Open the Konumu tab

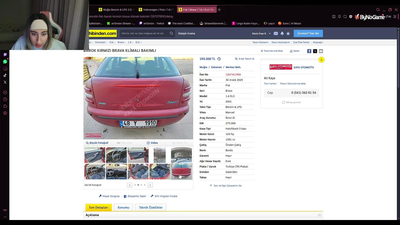coord(123,207)
